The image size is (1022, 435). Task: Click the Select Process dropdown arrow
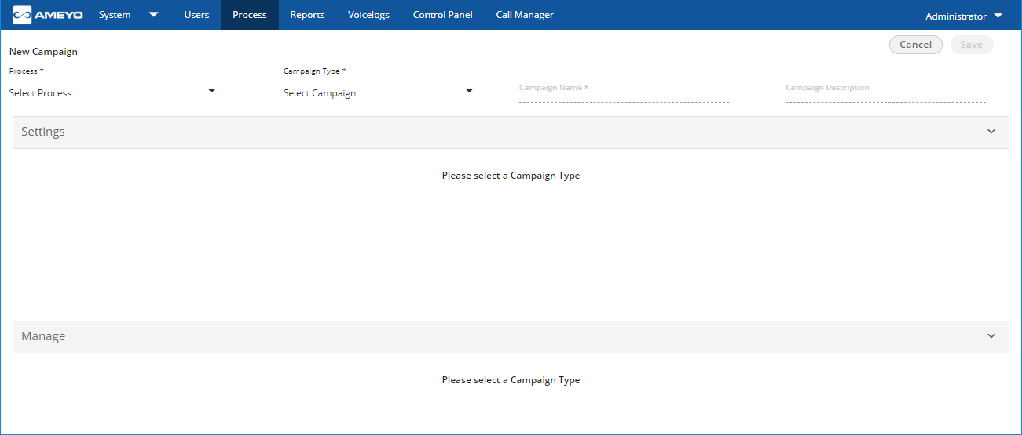211,91
